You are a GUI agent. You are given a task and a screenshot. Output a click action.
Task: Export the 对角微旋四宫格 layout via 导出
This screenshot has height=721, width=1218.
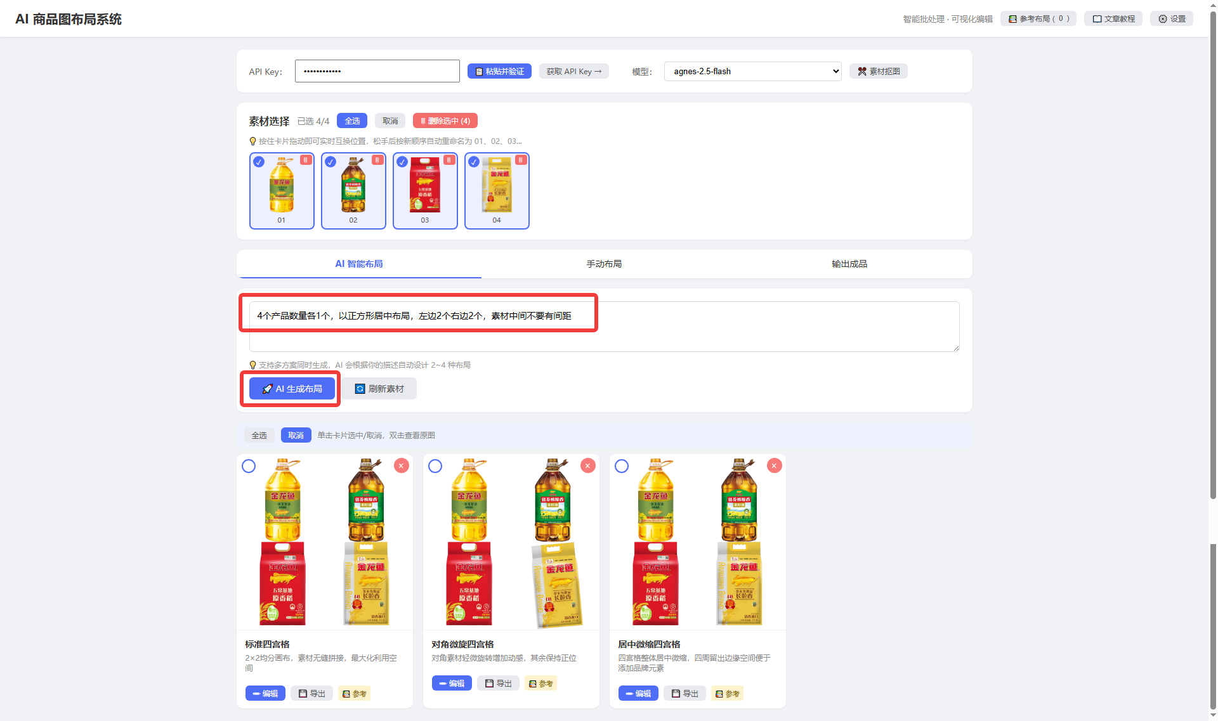click(498, 683)
